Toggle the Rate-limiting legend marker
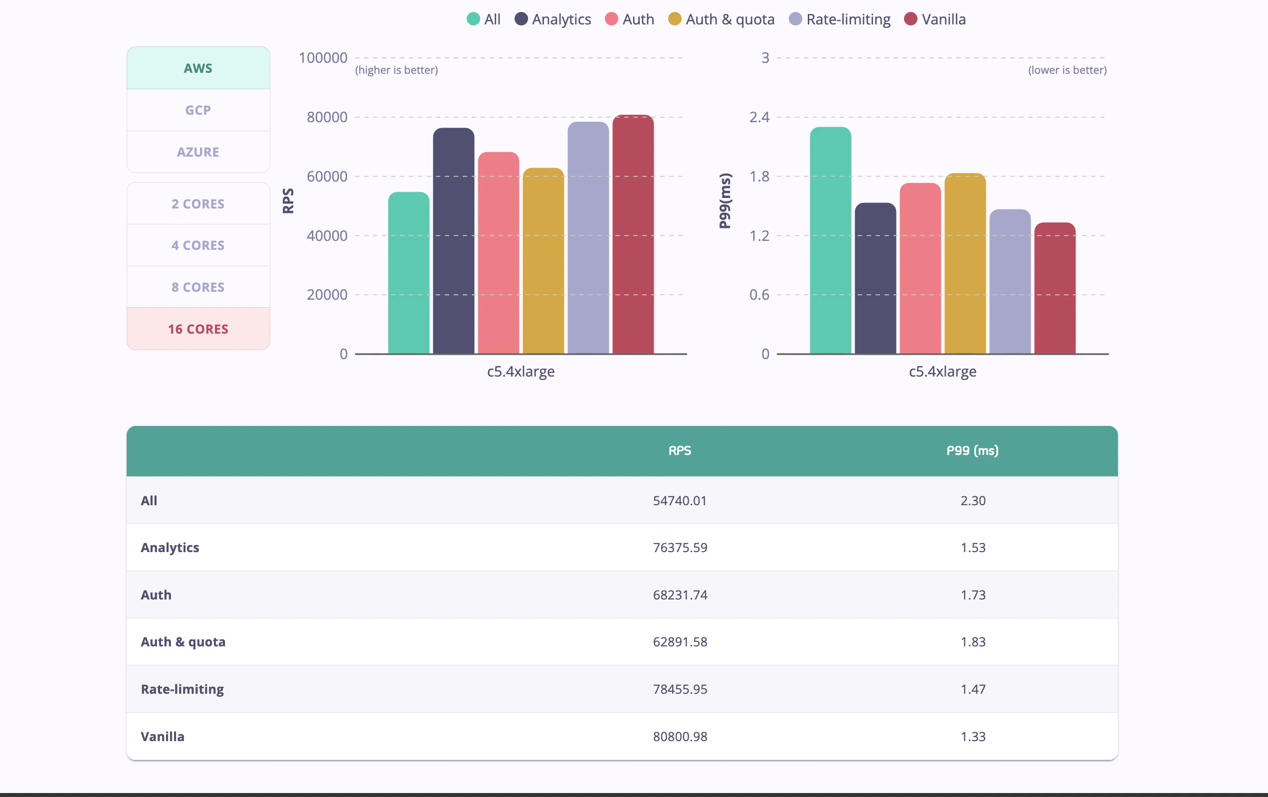The width and height of the screenshot is (1268, 797). pyautogui.click(x=796, y=19)
